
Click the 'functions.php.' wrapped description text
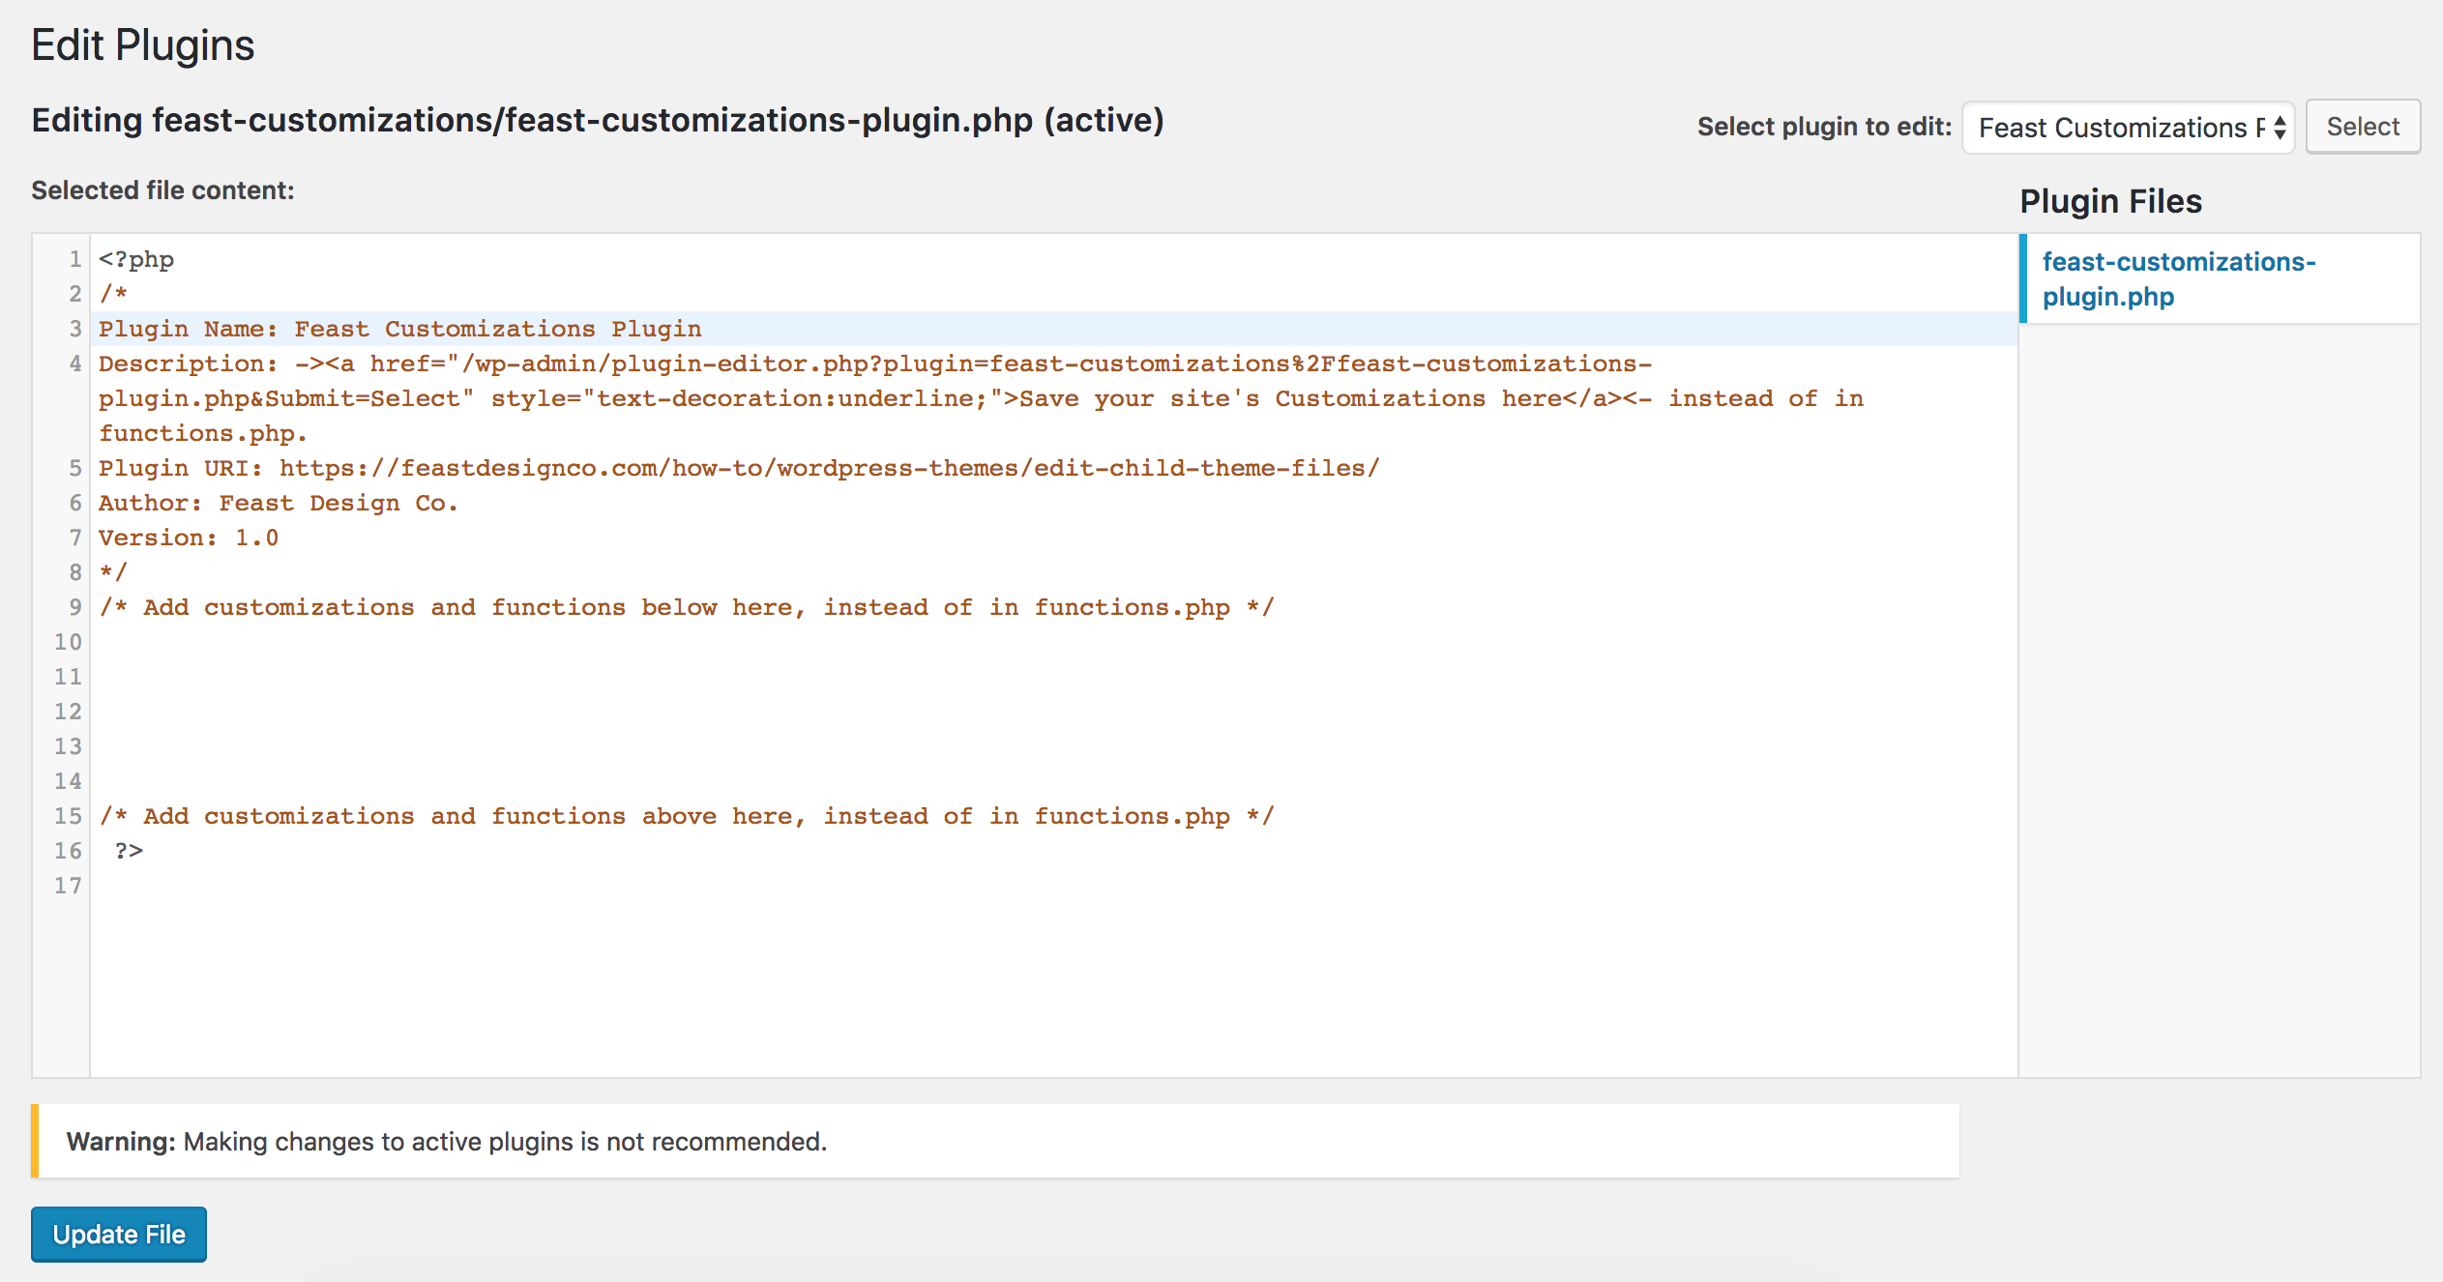click(x=203, y=433)
